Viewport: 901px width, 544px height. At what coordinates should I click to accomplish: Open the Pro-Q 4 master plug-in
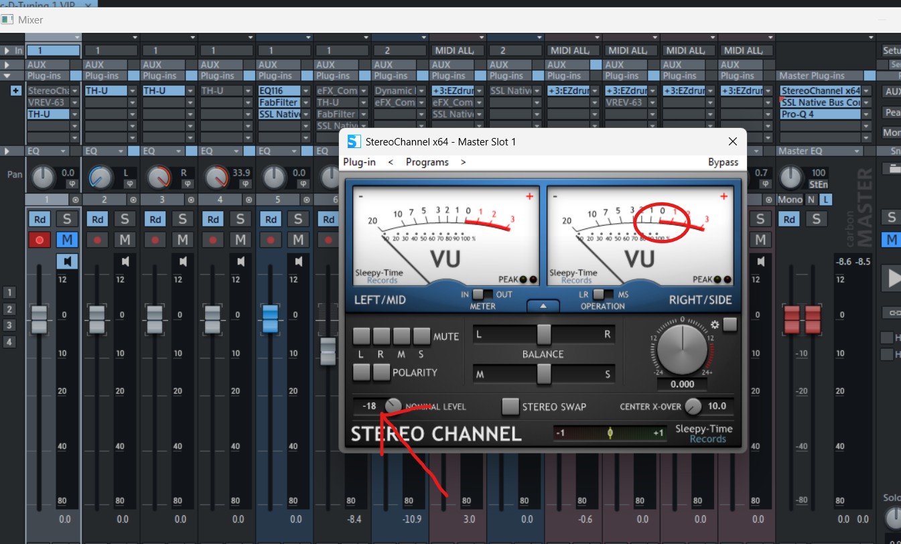pyautogui.click(x=820, y=114)
